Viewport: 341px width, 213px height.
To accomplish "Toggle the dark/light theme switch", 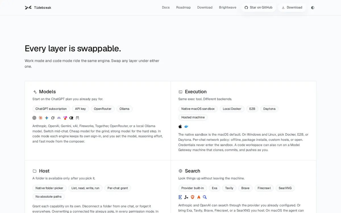I will 313,8.
